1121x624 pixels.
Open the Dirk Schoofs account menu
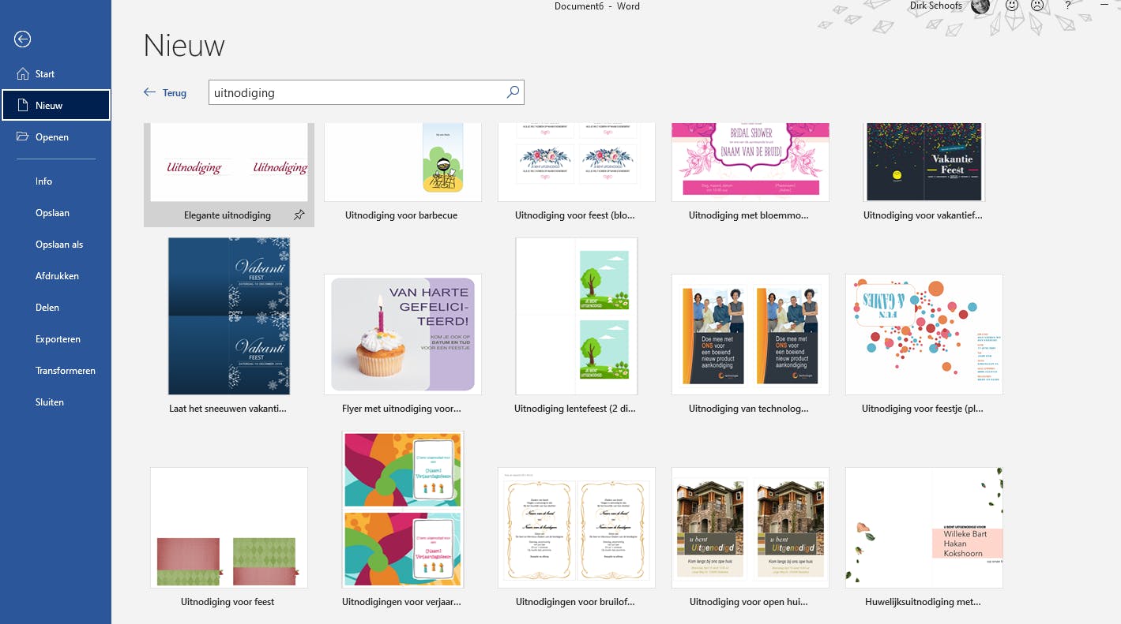pos(949,6)
